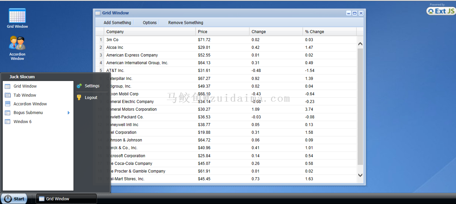
Task: Click the price $67.27 cell
Action: coord(222,79)
